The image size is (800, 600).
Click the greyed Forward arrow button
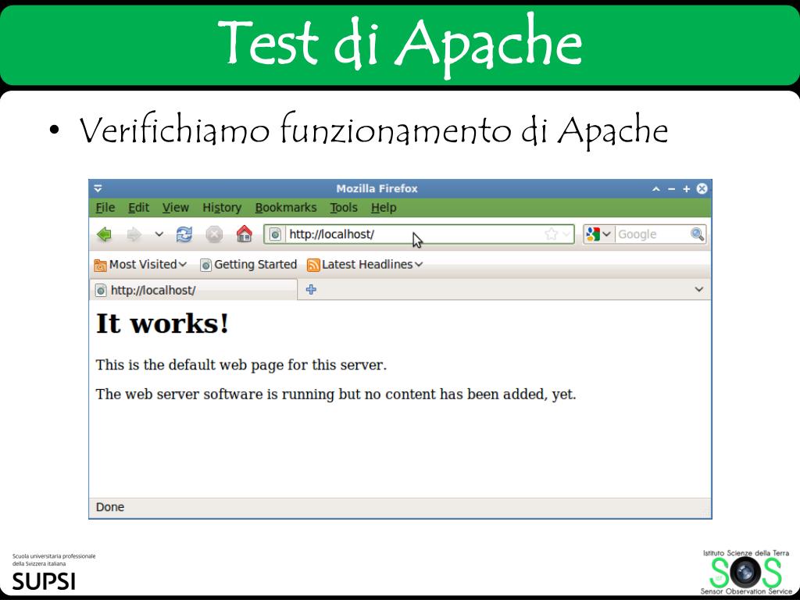134,234
